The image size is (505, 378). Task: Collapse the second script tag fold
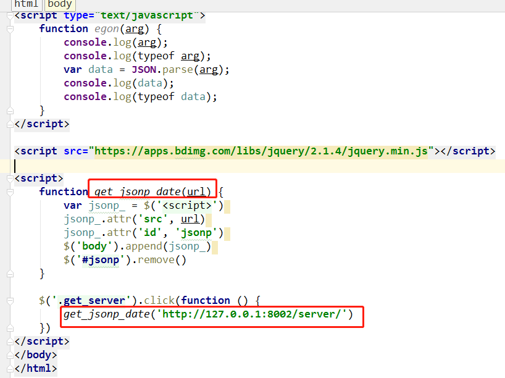pos(10,178)
